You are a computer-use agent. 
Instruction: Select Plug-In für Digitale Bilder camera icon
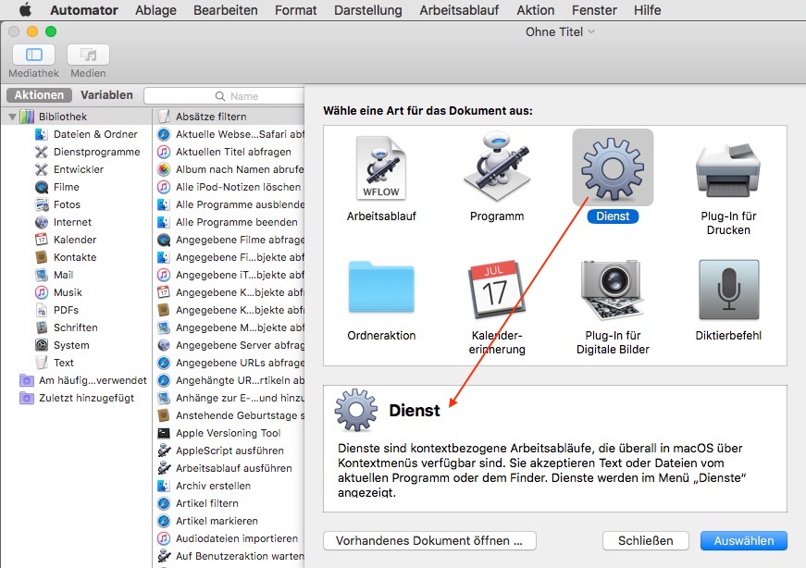click(612, 290)
